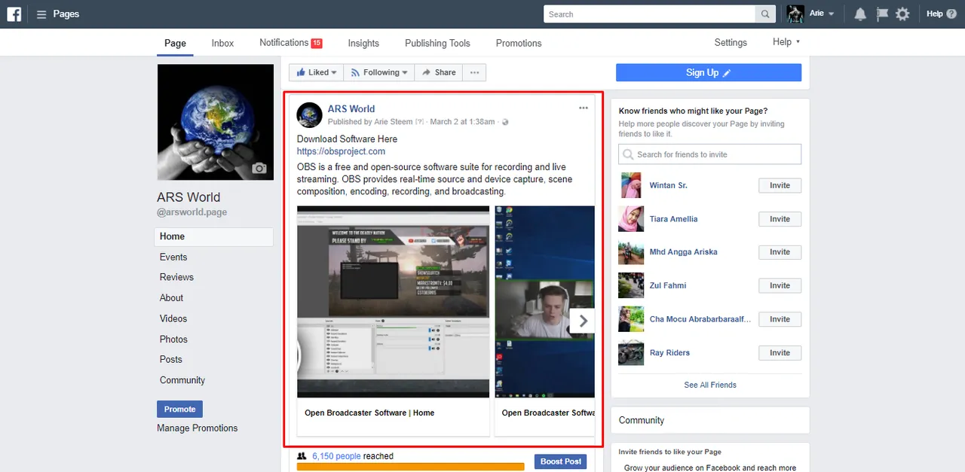Click the ARS World post title link
965x472 pixels.
click(x=351, y=108)
